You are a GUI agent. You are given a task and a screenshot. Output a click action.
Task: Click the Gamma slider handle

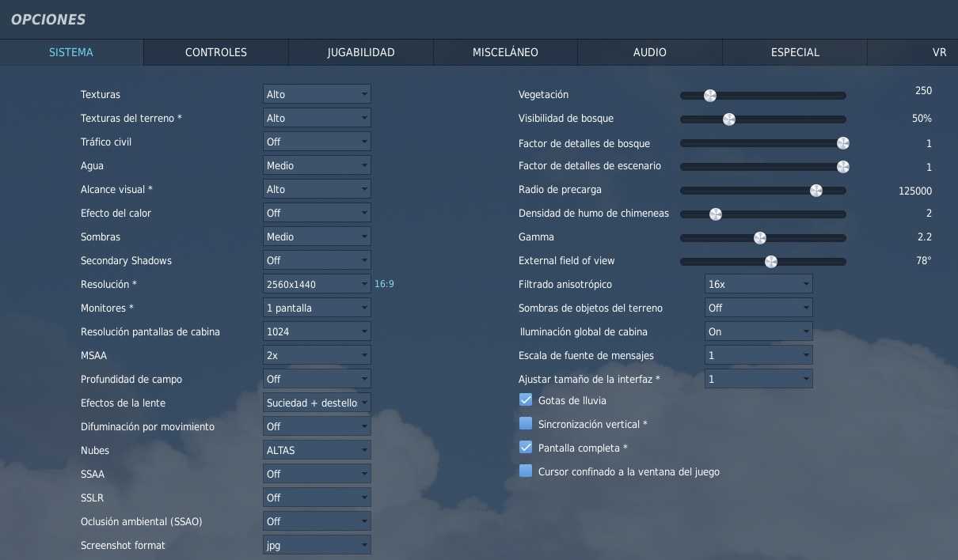pos(760,238)
